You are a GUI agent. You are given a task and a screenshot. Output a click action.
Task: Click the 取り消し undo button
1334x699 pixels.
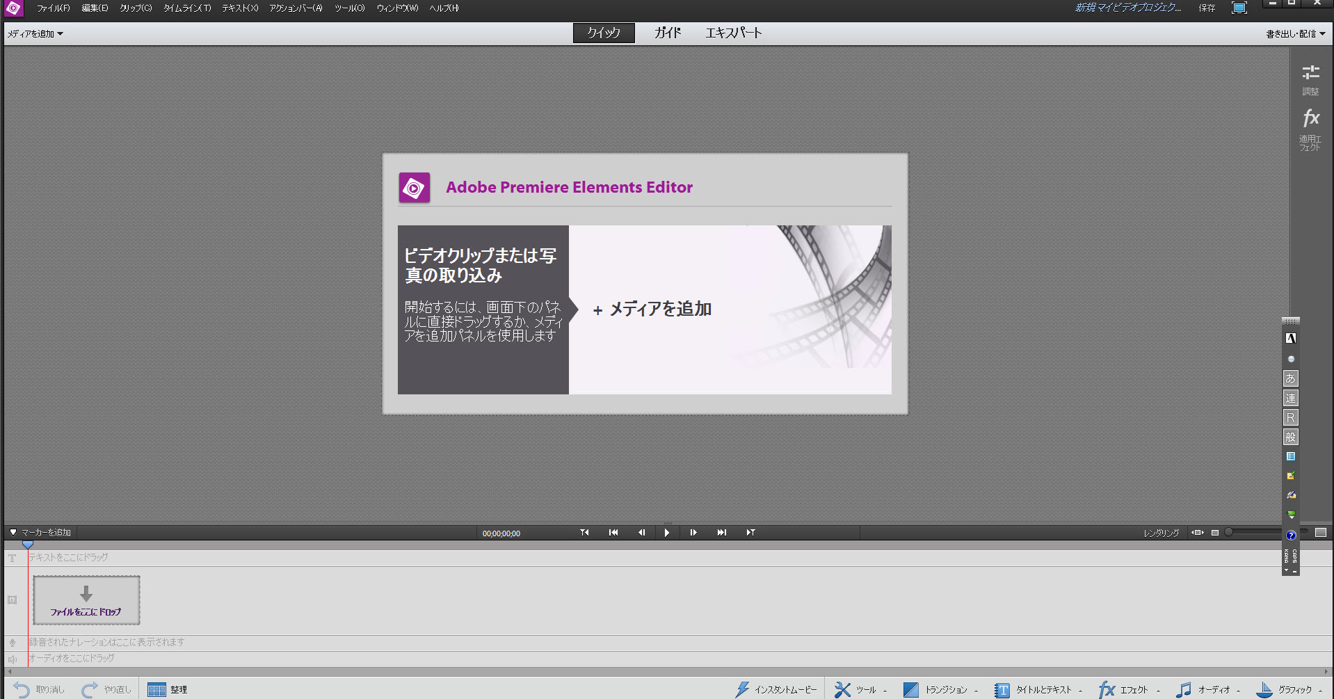coord(39,689)
